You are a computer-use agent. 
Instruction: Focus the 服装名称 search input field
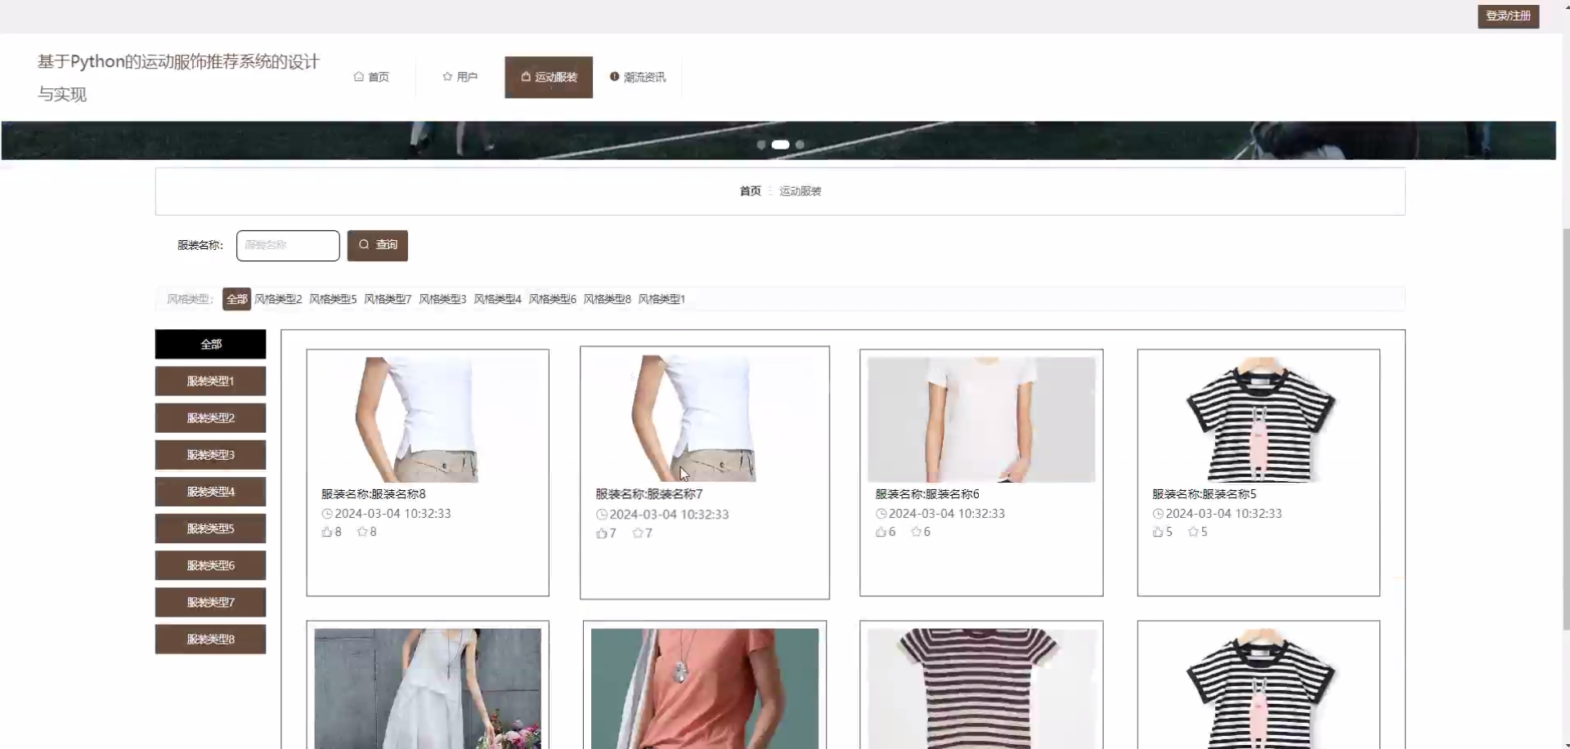coord(288,245)
